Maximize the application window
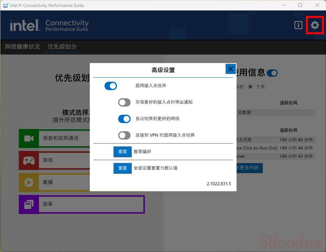 coord(300,5)
